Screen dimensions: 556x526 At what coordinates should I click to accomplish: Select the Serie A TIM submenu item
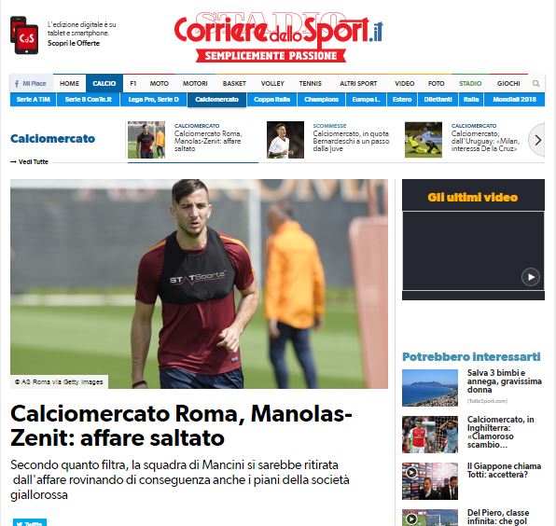[33, 100]
